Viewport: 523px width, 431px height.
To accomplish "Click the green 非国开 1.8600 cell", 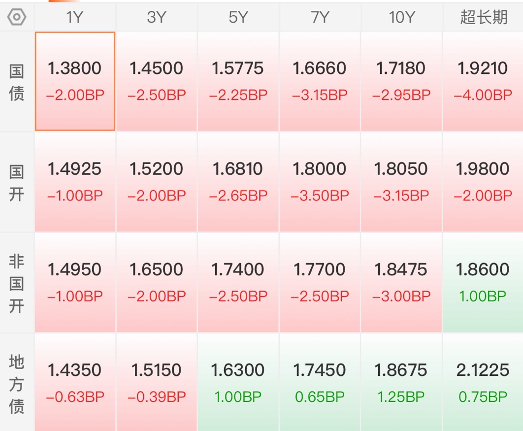I will 483,283.
